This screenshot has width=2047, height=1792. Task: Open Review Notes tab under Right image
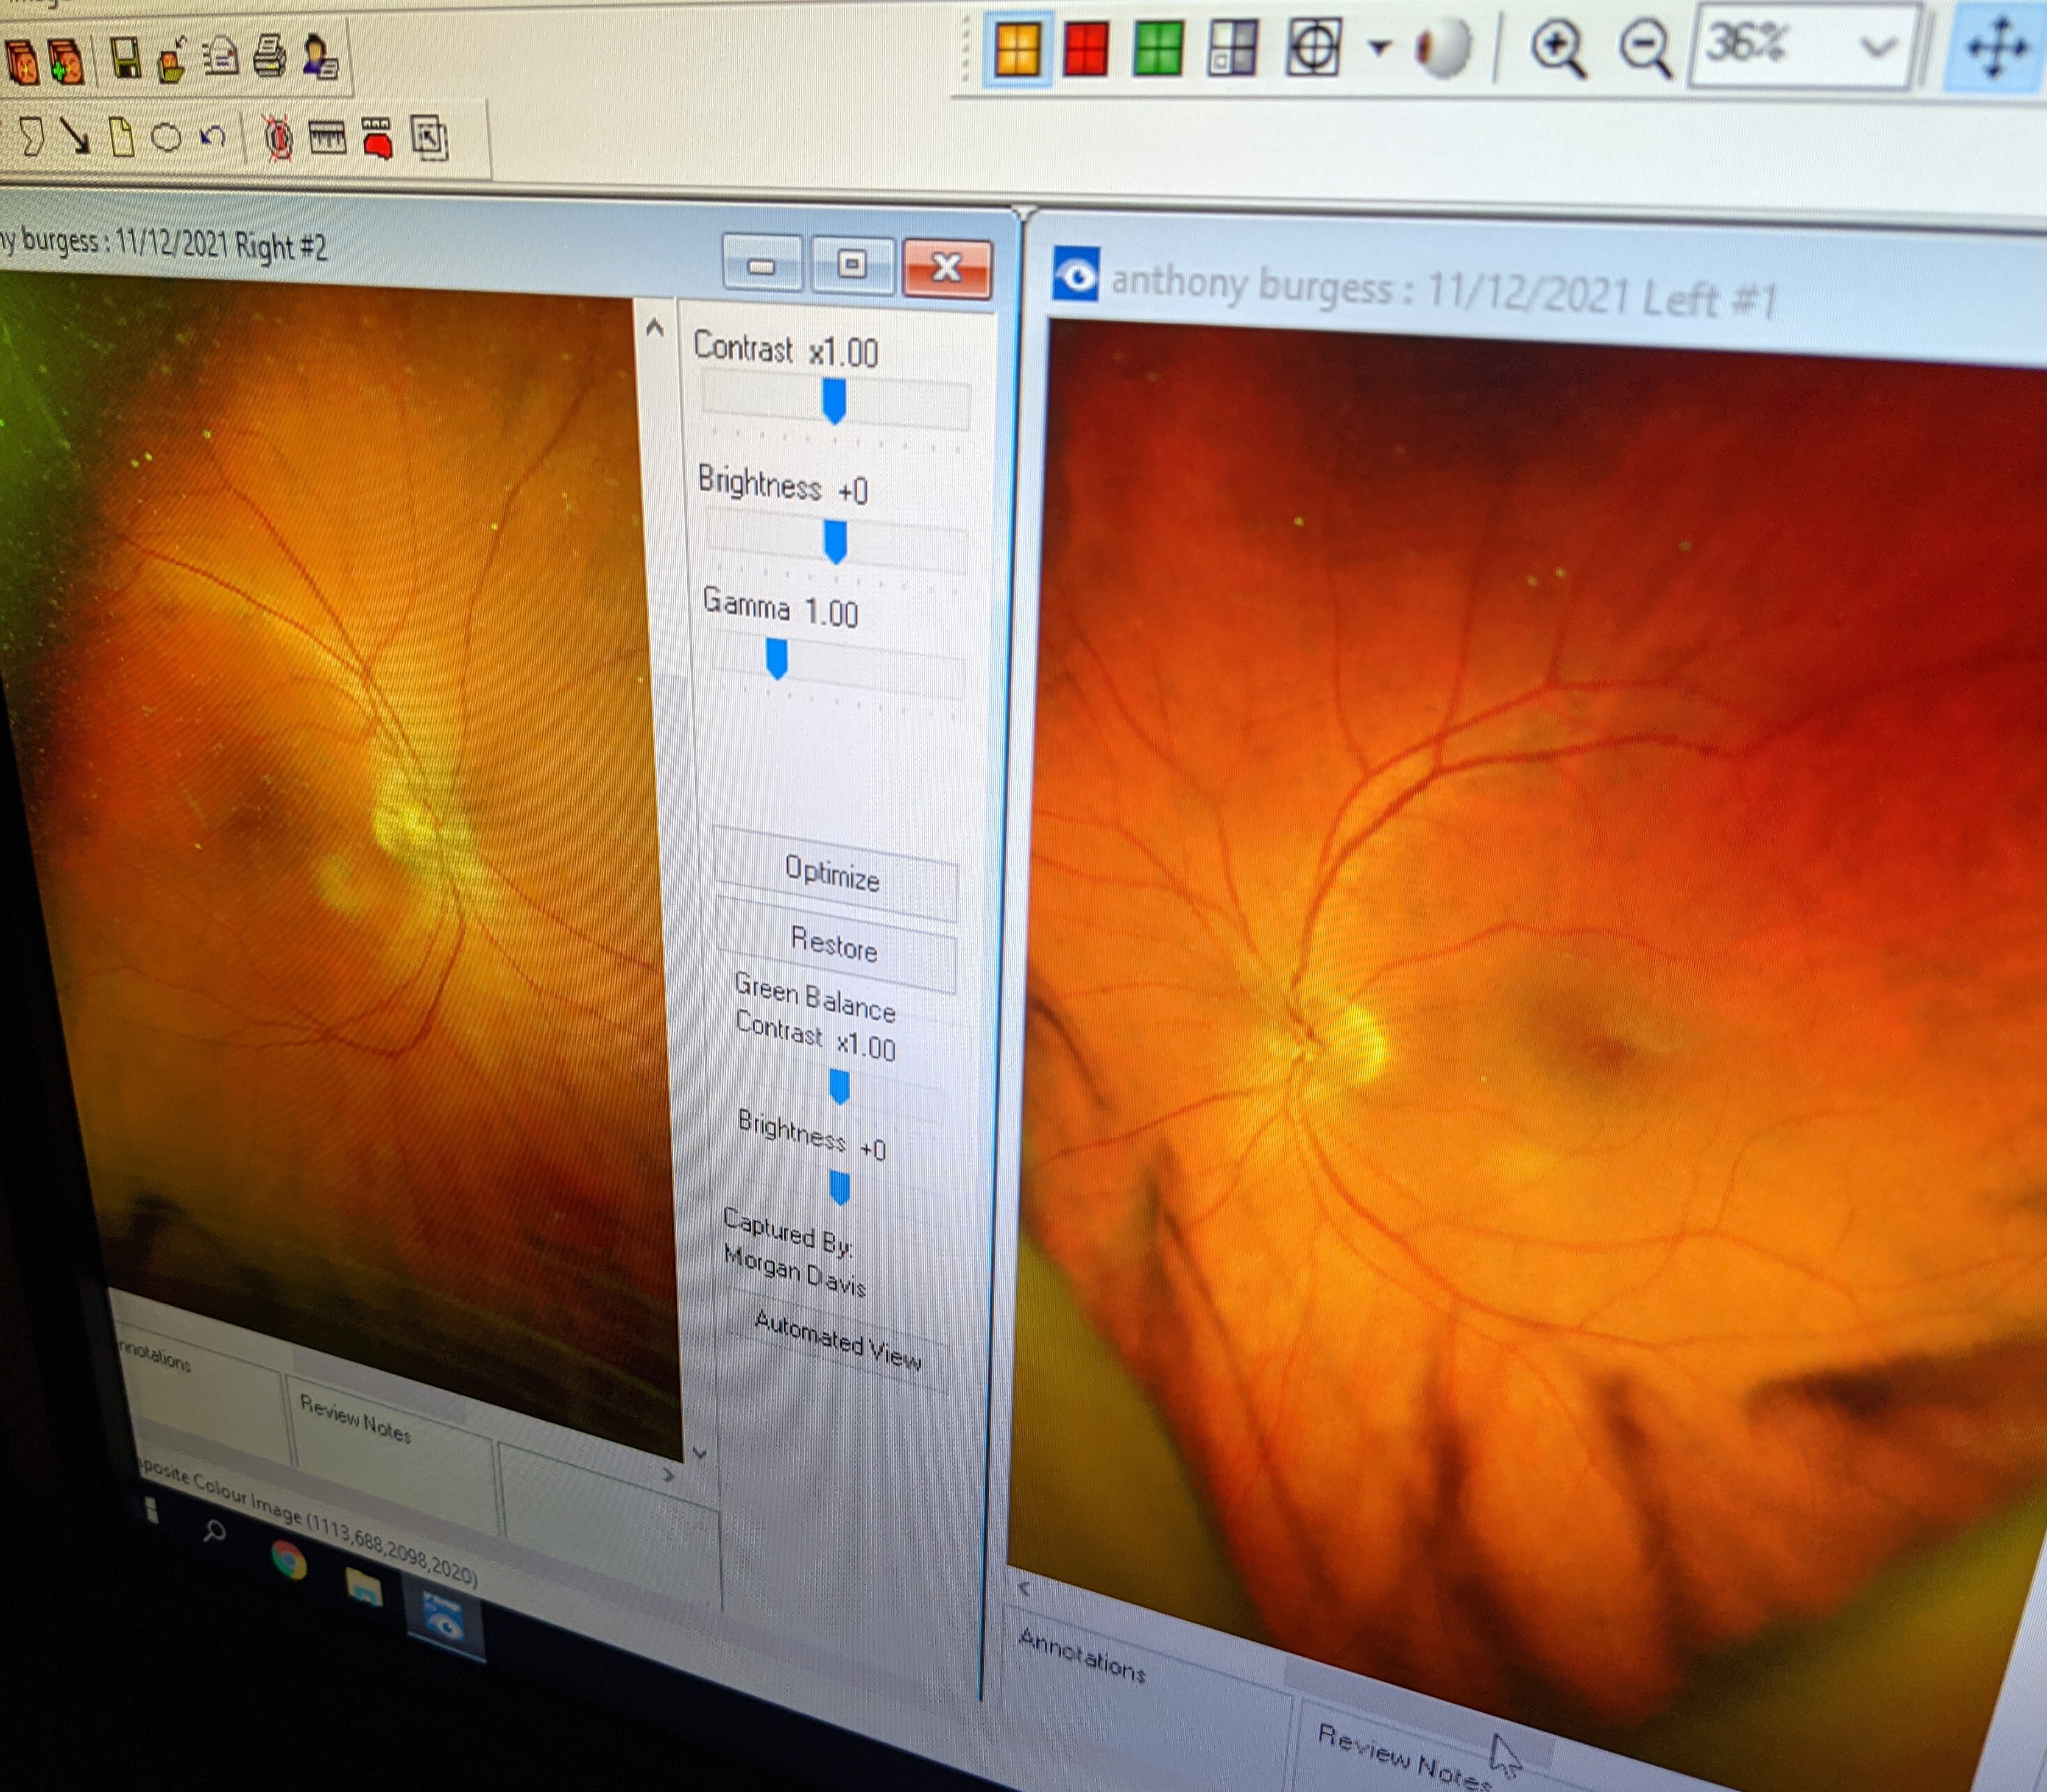pyautogui.click(x=355, y=1419)
